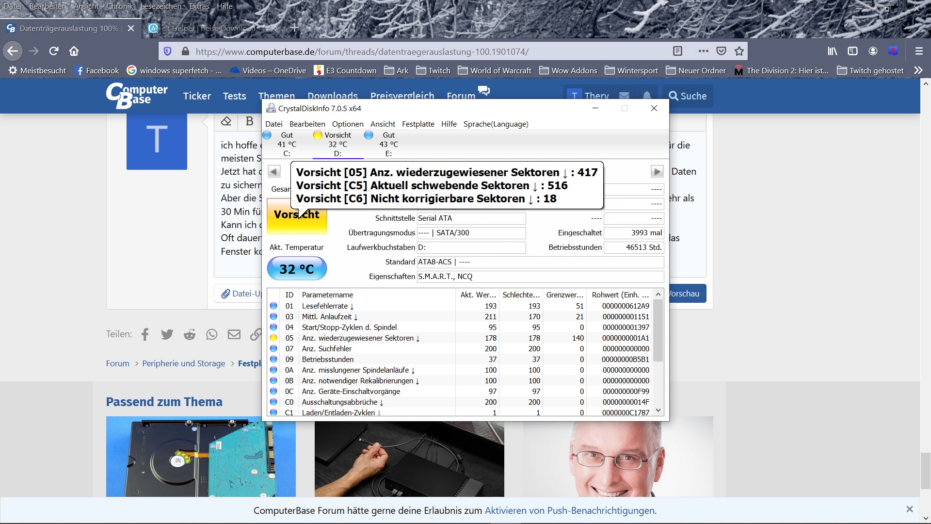Open the Firefox hamburger menu

[919, 51]
